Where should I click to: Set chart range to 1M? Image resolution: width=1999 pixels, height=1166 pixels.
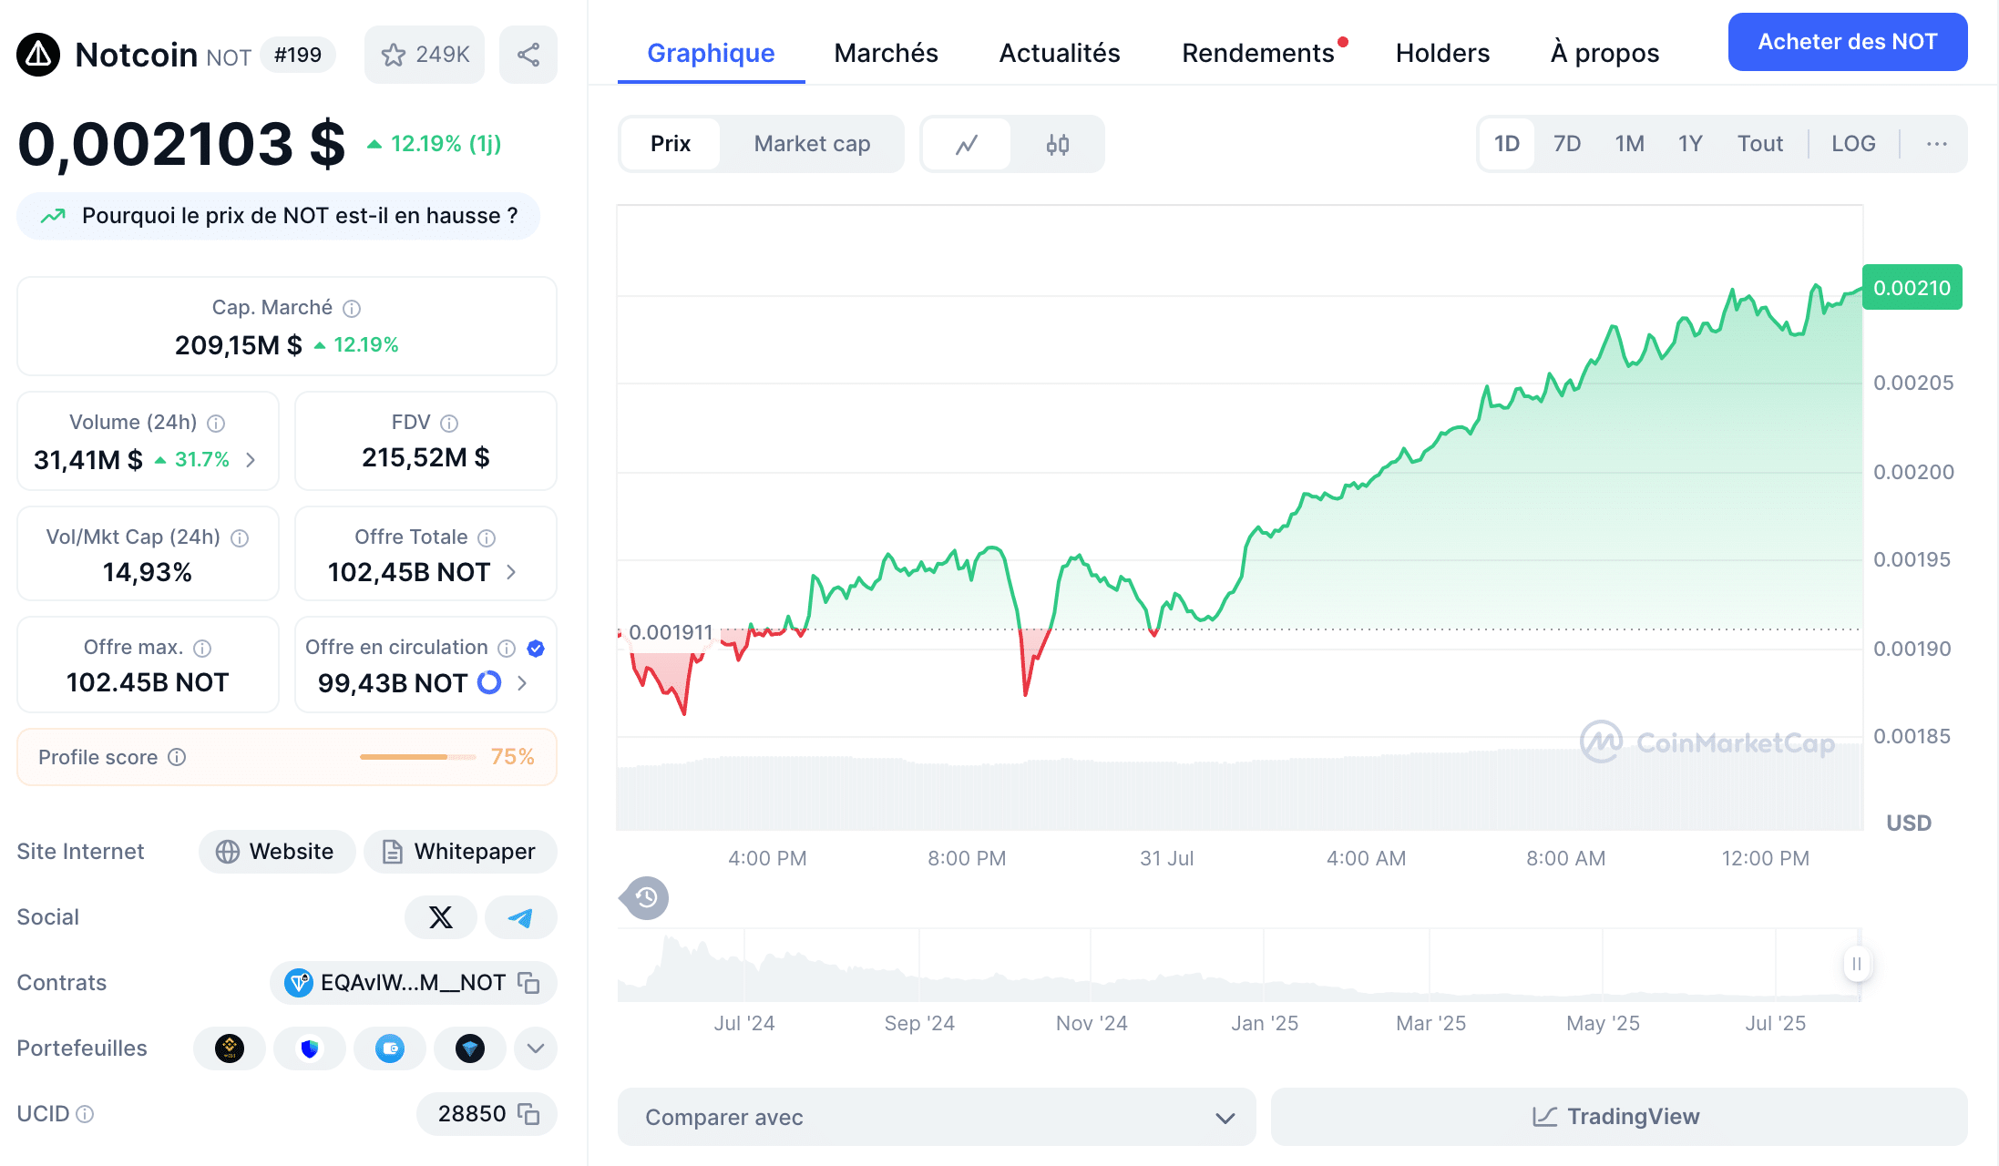pos(1630,144)
